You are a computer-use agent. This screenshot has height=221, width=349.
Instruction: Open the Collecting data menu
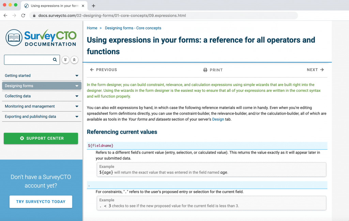point(42,96)
